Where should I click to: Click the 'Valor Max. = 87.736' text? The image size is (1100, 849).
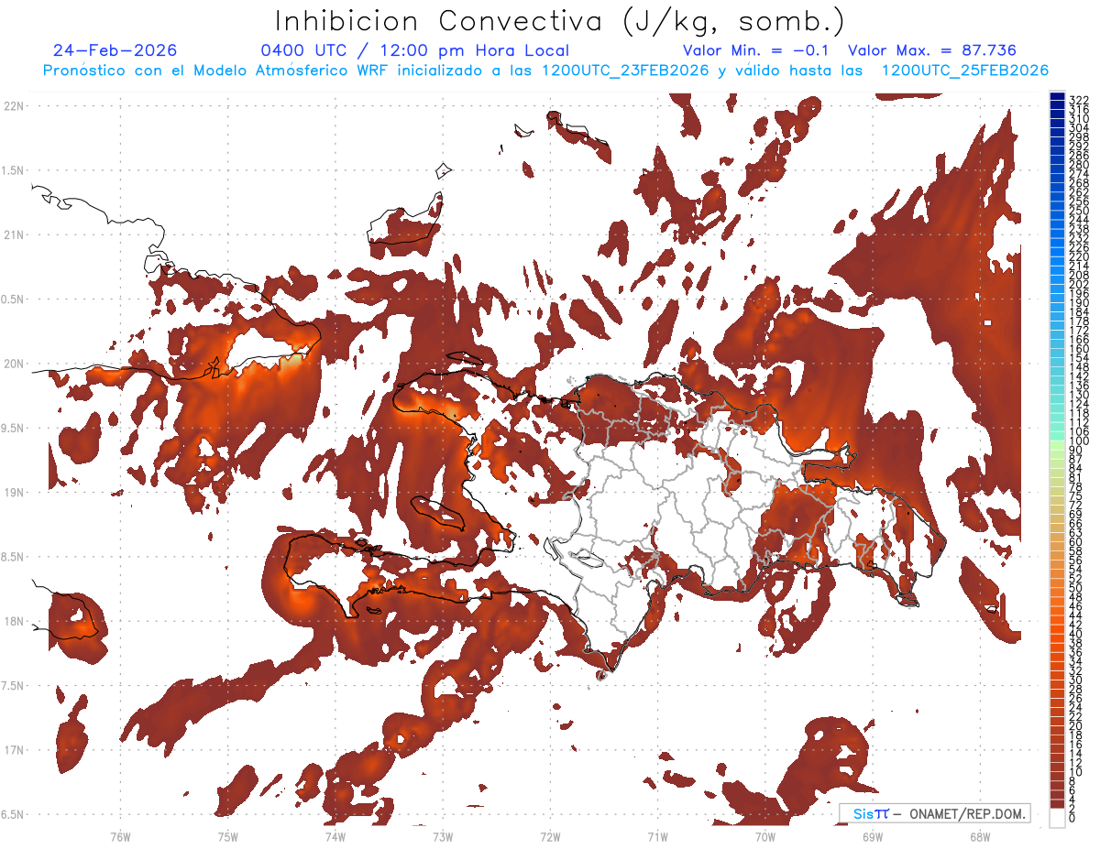[x=932, y=50]
